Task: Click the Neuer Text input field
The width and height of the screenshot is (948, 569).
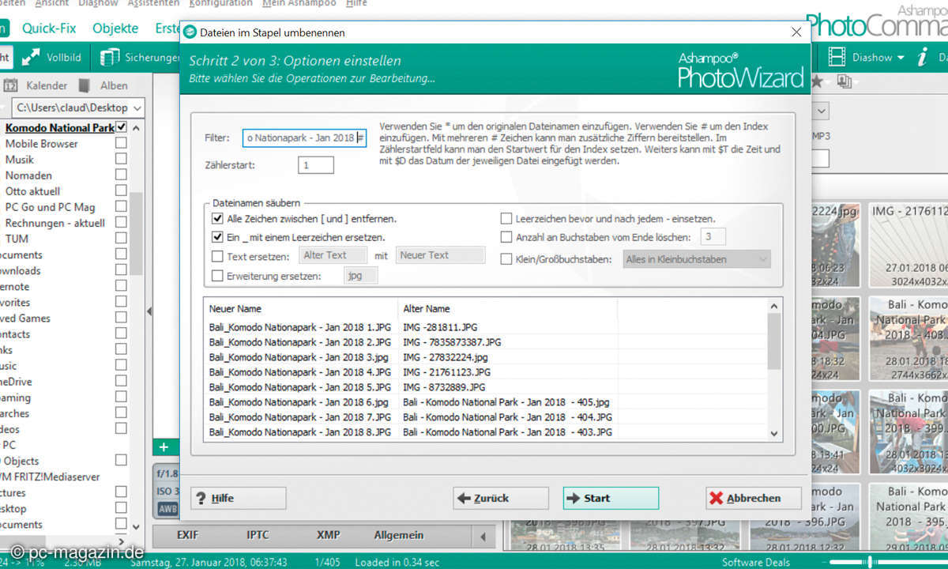Action: point(440,255)
